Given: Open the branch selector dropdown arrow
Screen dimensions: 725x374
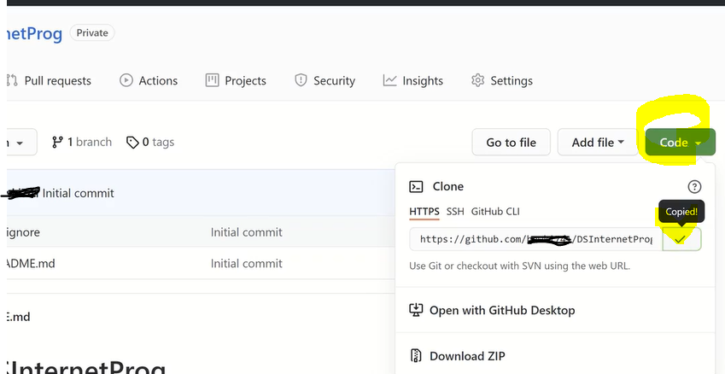Looking at the screenshot, I should (20, 143).
